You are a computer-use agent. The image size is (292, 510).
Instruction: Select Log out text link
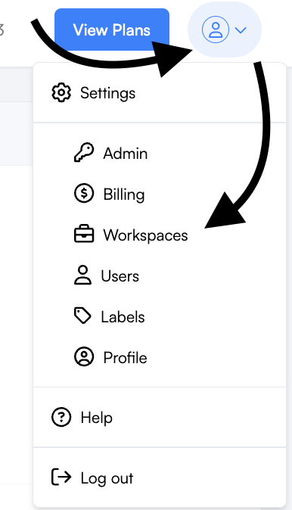pyautogui.click(x=107, y=478)
